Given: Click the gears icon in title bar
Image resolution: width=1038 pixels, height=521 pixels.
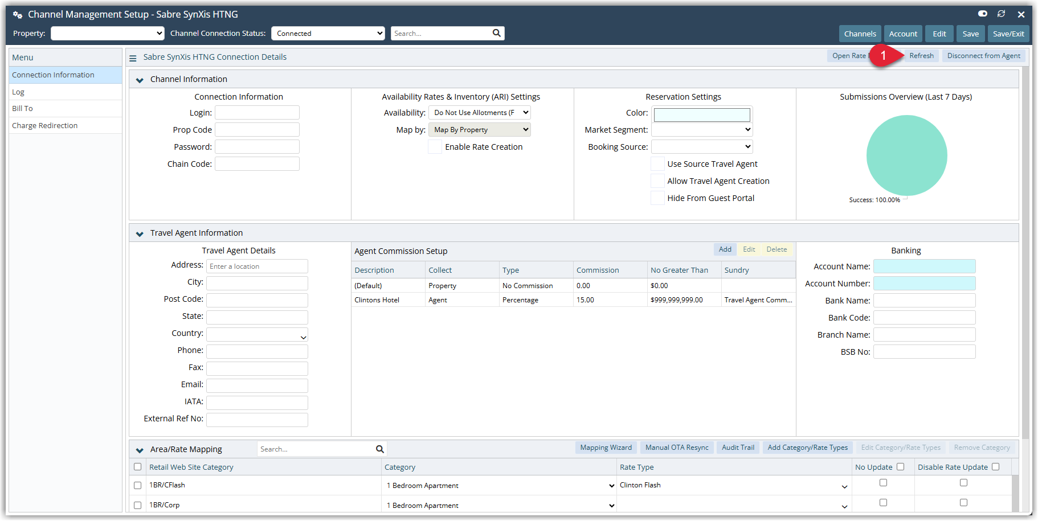Looking at the screenshot, I should coord(18,15).
